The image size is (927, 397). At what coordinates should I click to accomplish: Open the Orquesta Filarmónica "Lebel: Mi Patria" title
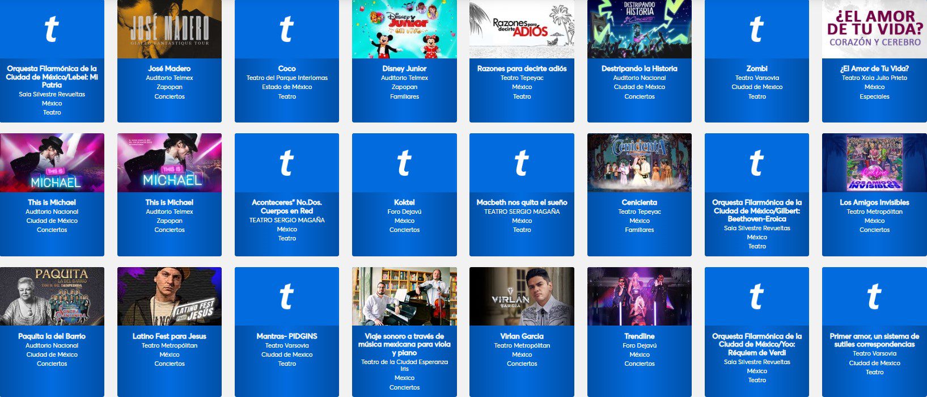click(52, 77)
